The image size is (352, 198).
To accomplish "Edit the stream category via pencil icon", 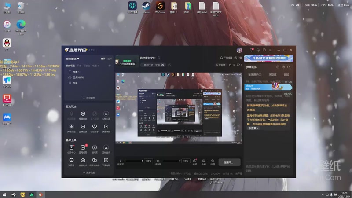I will tap(169, 65).
